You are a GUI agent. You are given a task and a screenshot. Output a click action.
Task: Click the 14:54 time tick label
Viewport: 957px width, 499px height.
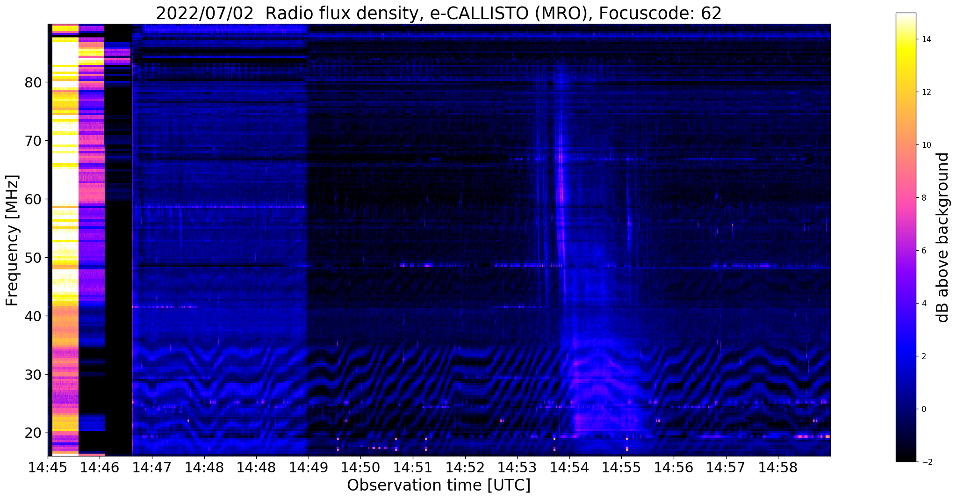click(x=569, y=468)
